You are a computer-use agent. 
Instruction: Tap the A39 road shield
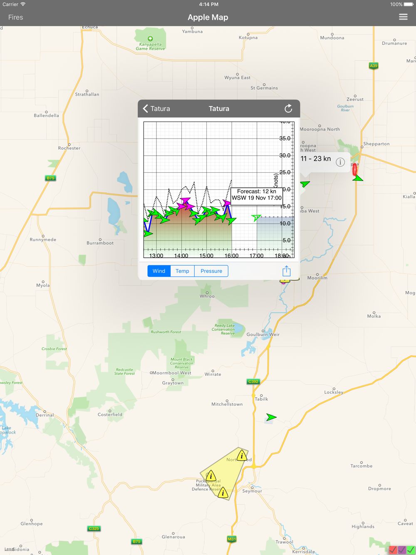pyautogui.click(x=374, y=66)
